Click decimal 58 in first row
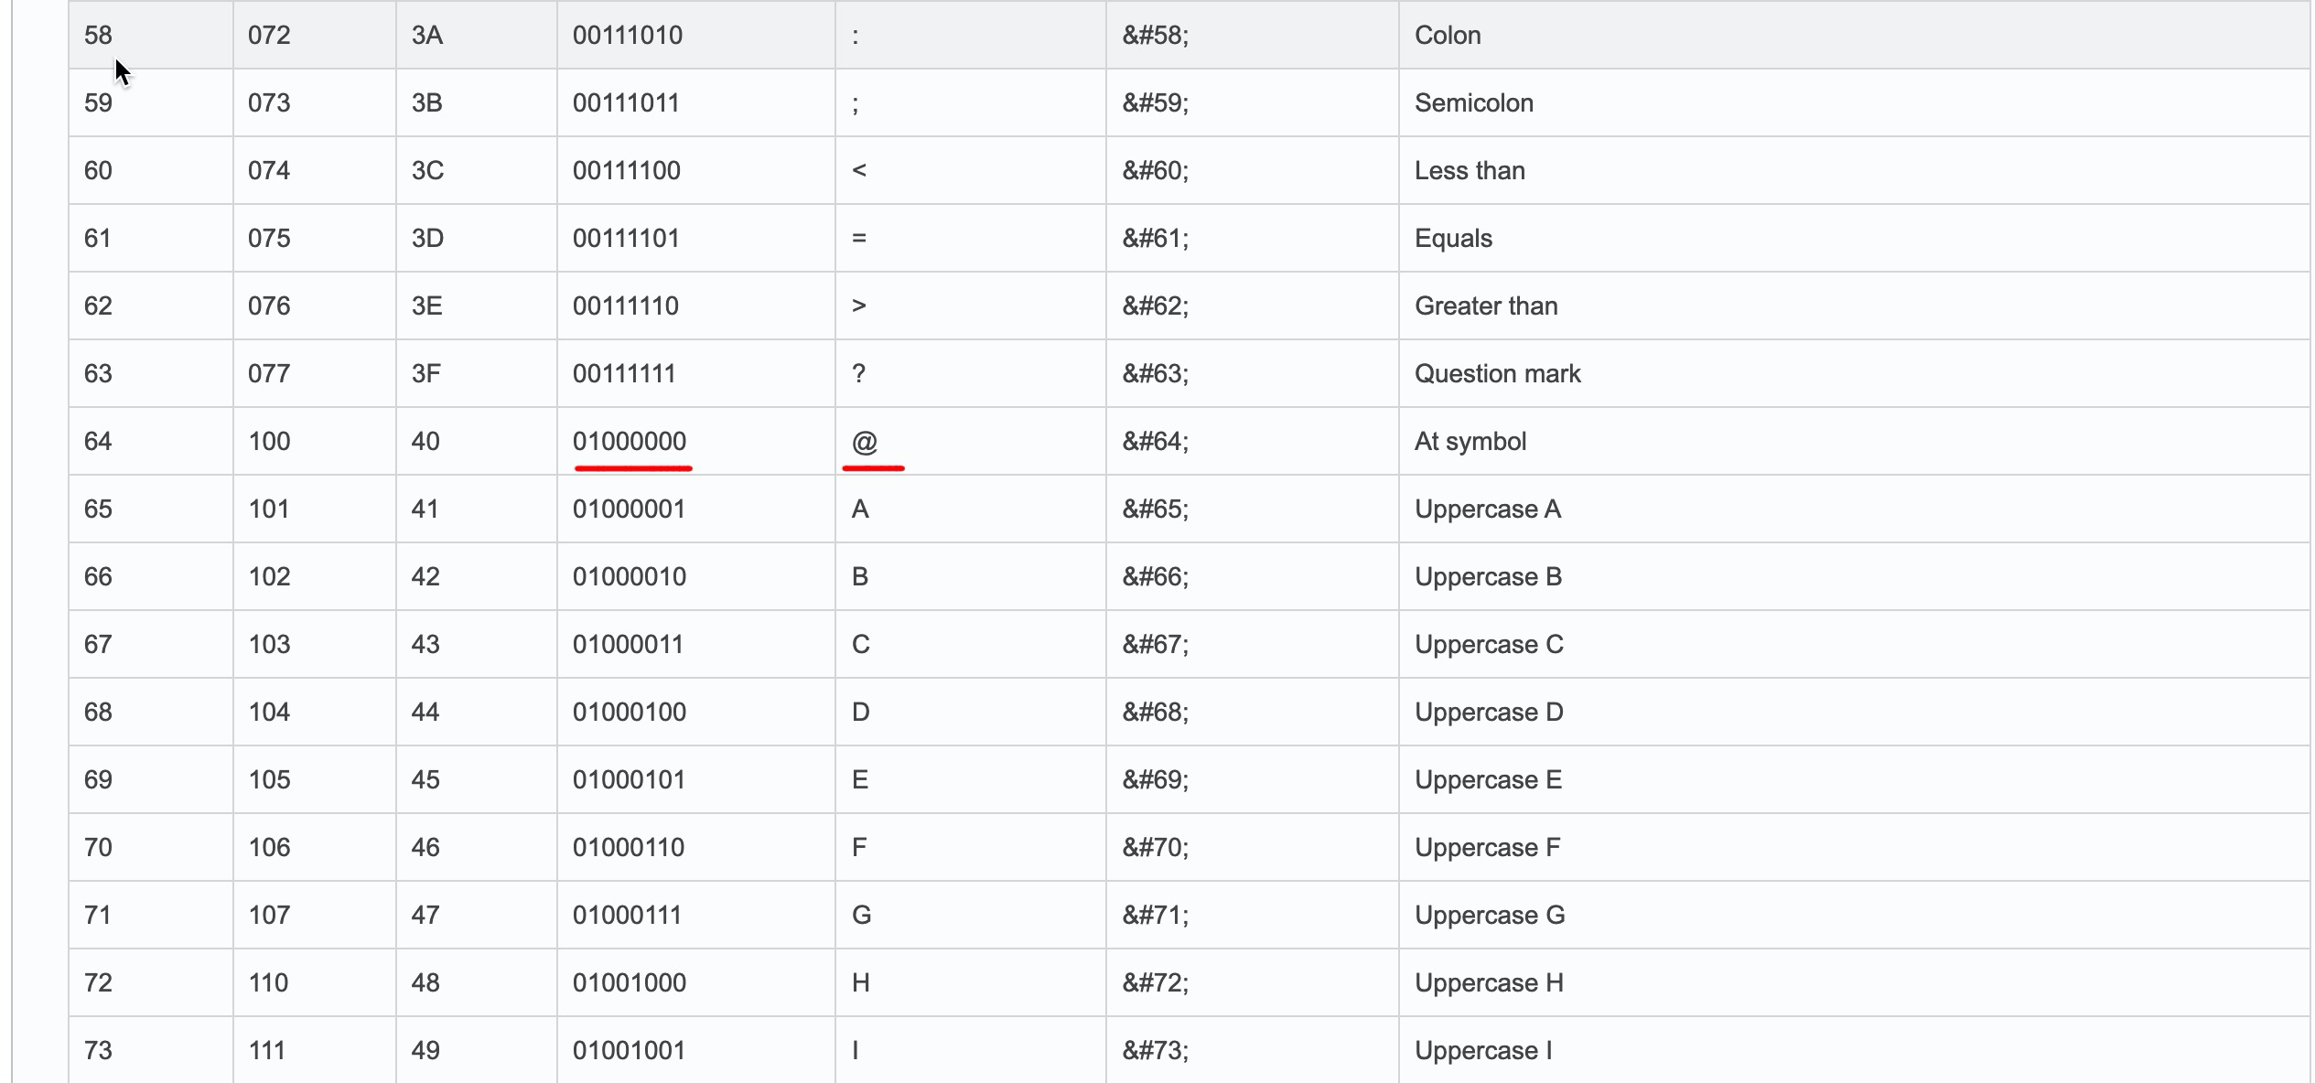The width and height of the screenshot is (2315, 1083). pos(98,36)
